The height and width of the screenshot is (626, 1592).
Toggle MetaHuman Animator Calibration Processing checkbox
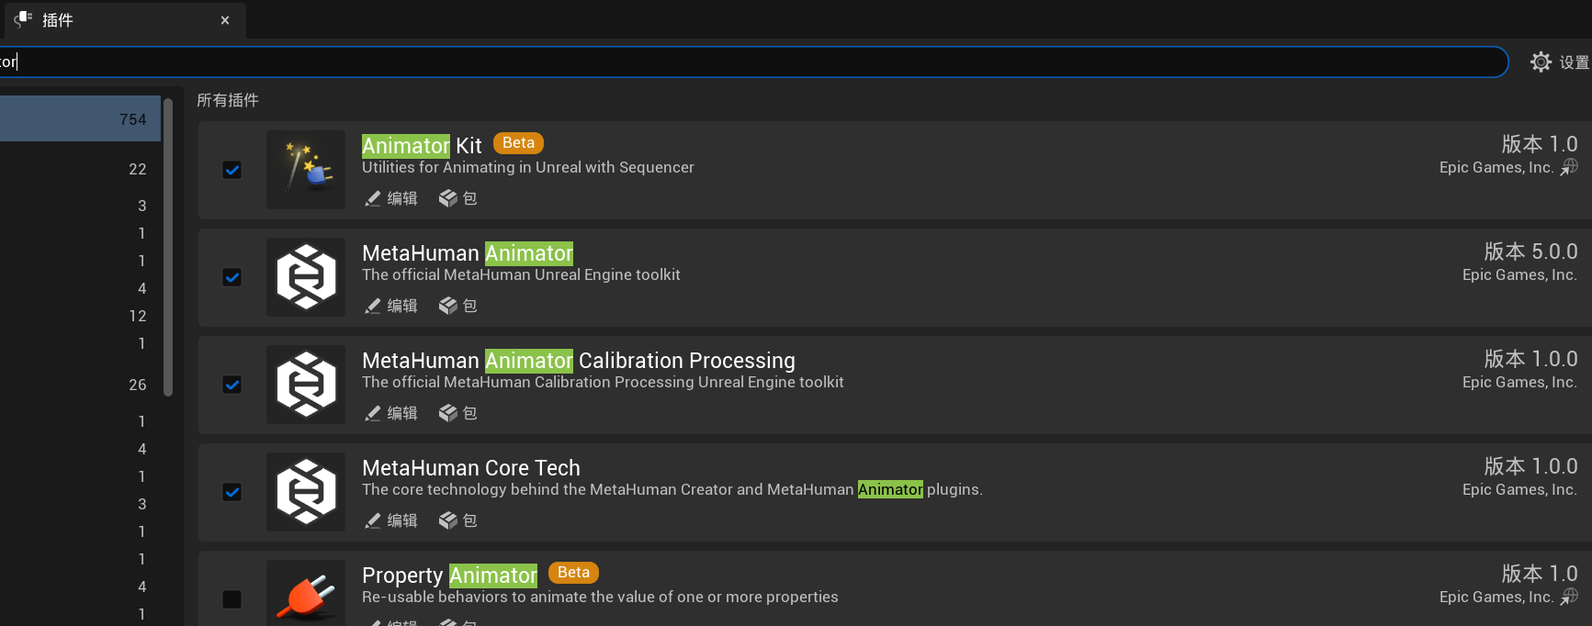[x=232, y=385]
